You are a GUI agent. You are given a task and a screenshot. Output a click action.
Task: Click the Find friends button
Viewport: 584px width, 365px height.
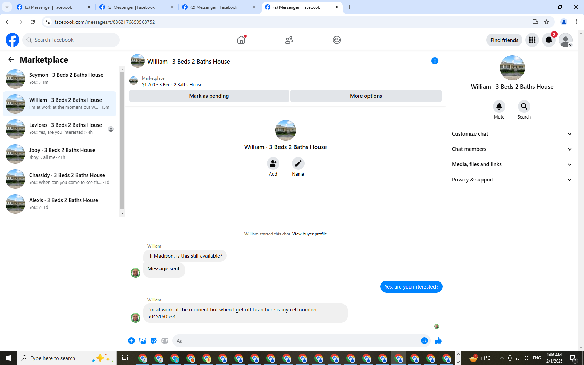(x=504, y=40)
